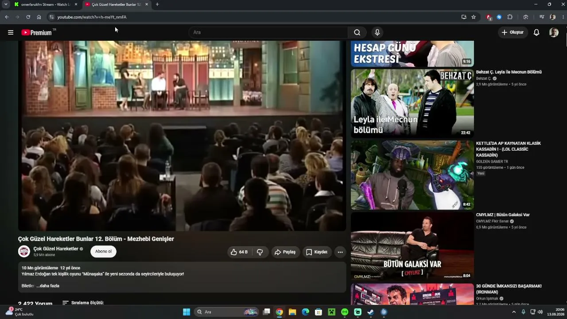Viewport: 567px width, 319px height.
Task: Bookmark this page with star icon
Action: (x=474, y=17)
